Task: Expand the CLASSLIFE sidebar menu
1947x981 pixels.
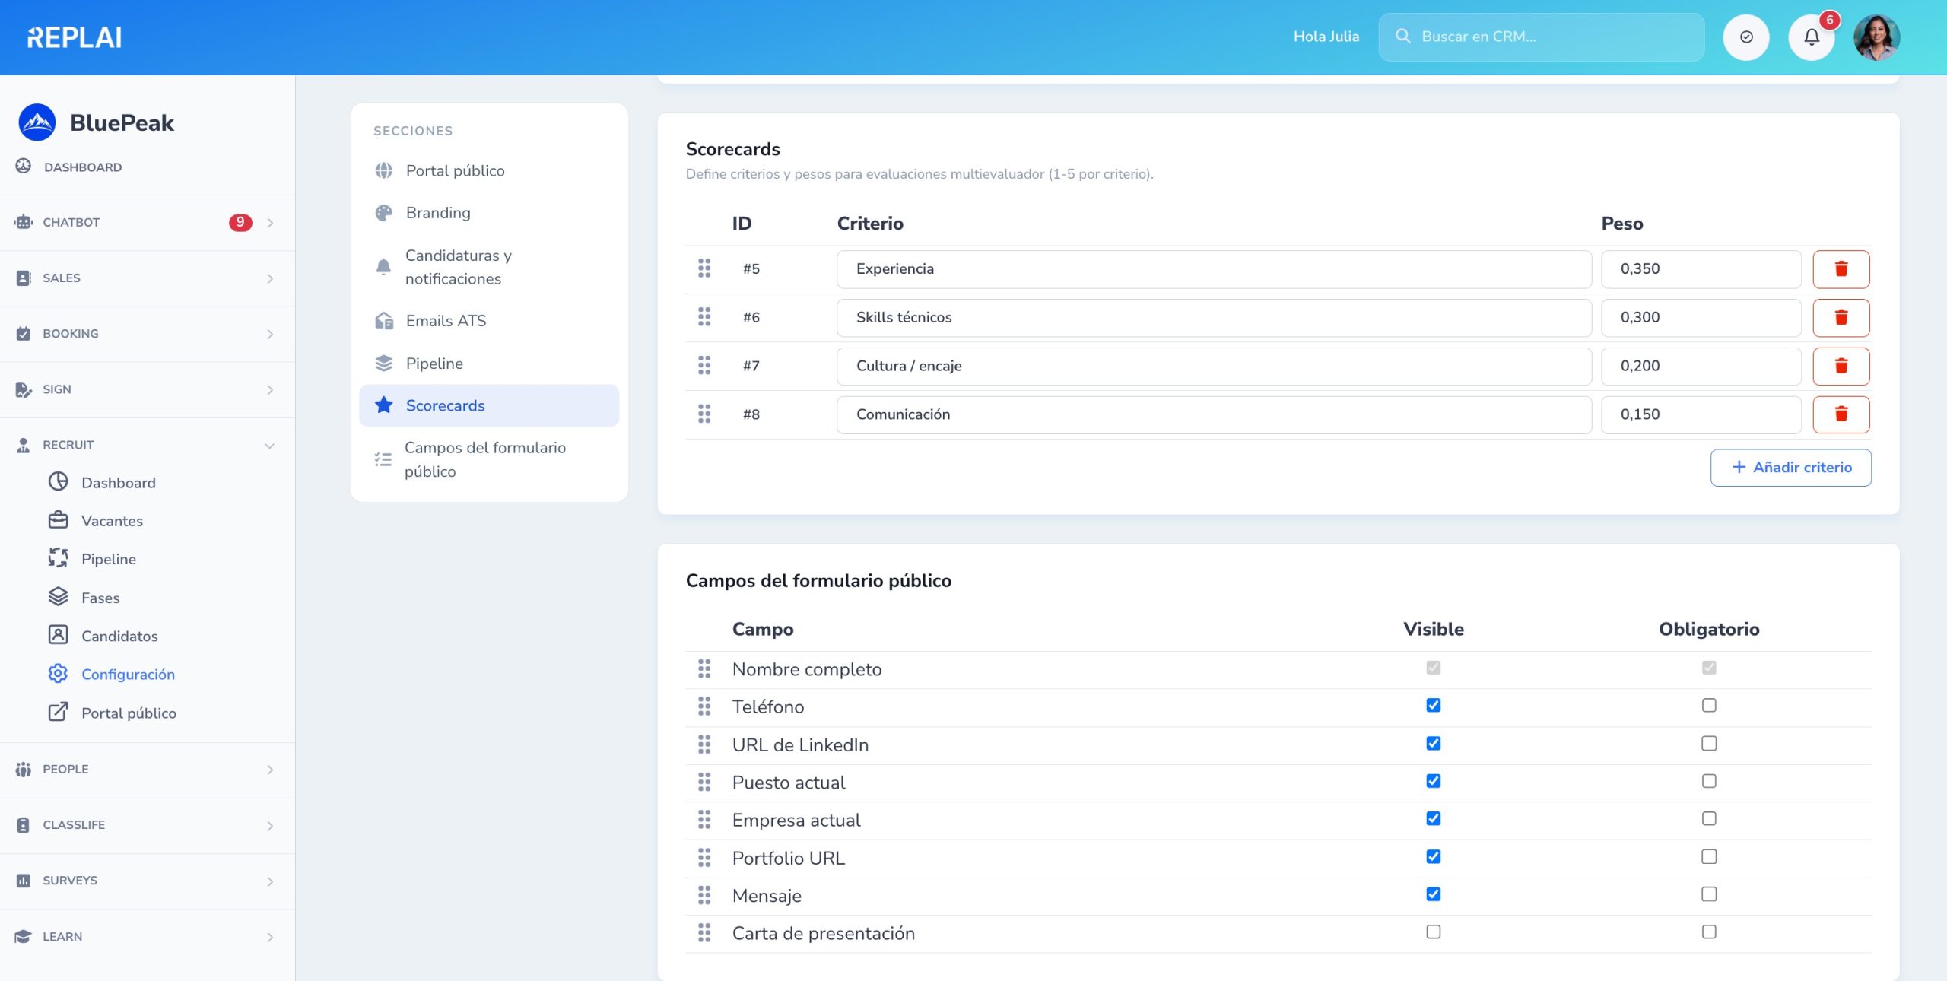Action: coord(148,825)
